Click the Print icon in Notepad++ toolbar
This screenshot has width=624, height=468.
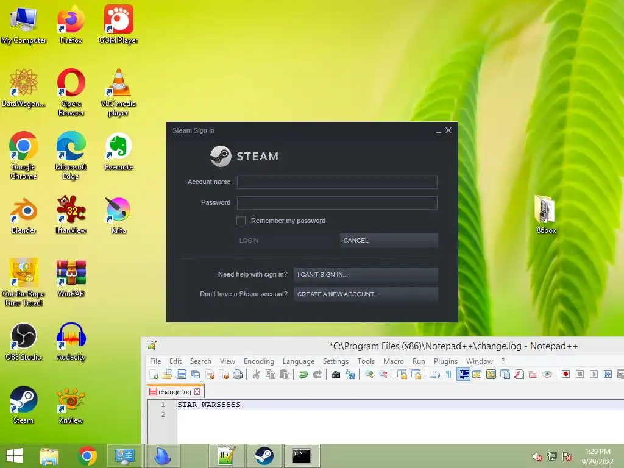click(x=238, y=375)
